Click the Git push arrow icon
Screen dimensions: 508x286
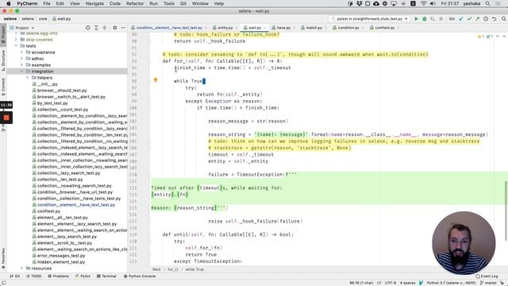[x=477, y=19]
